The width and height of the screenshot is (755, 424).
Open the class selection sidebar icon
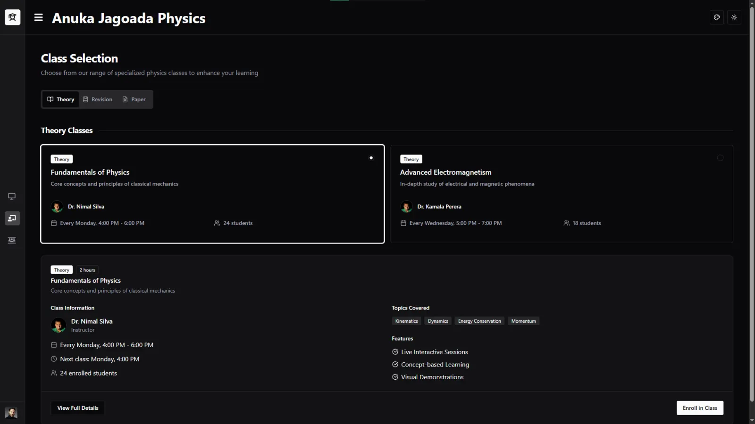[x=12, y=218]
